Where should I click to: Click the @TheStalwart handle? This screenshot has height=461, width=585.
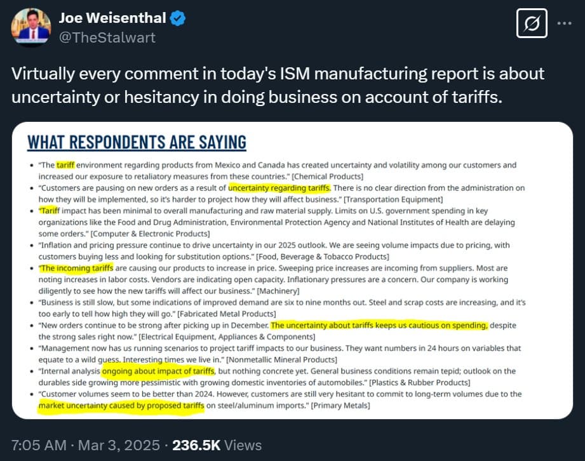point(107,37)
